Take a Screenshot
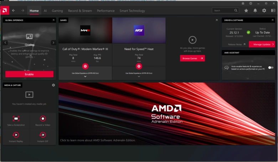278x162 pixels. click(x=16, y=121)
